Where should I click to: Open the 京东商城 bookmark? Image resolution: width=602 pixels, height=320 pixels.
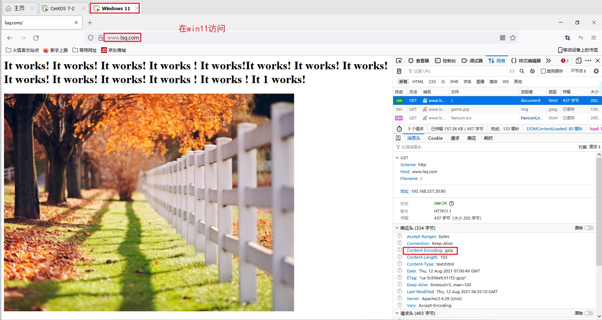[x=114, y=50]
